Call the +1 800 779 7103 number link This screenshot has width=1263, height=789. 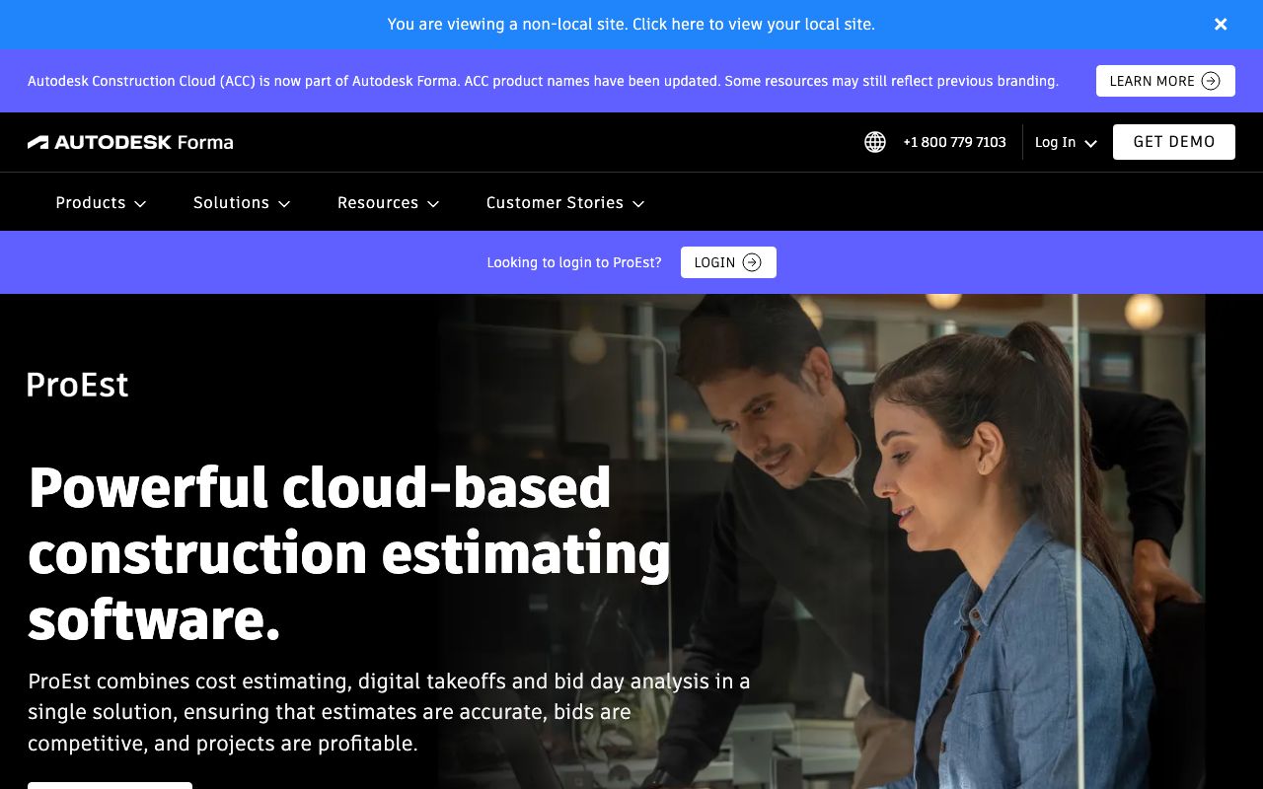[x=954, y=142]
